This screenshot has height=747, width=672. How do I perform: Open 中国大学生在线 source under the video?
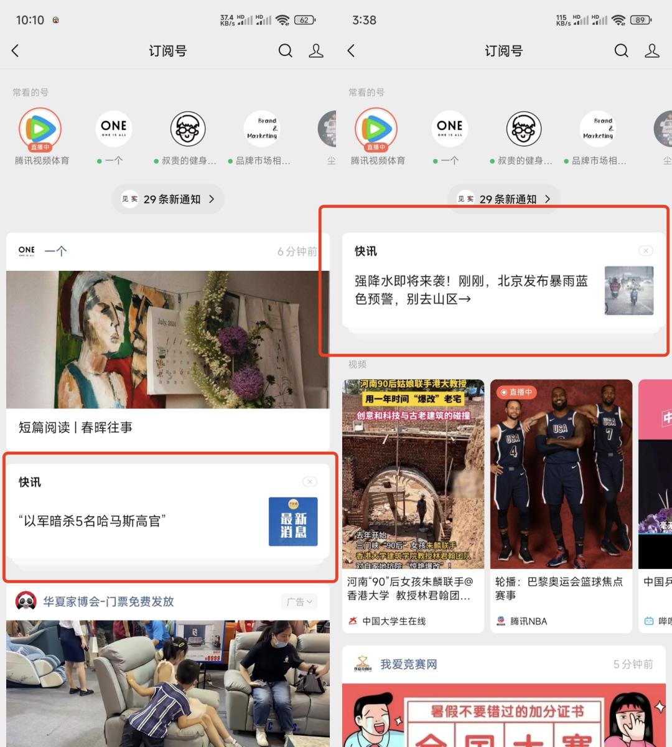pos(393,621)
